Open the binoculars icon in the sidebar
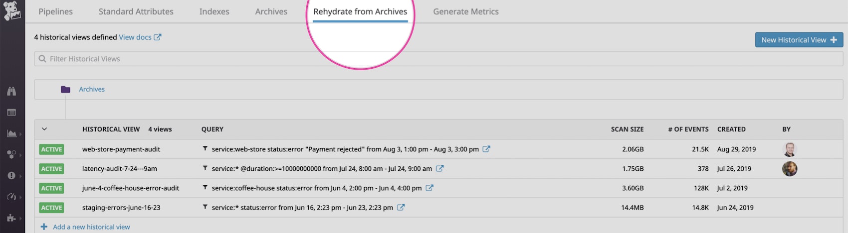 coord(11,91)
